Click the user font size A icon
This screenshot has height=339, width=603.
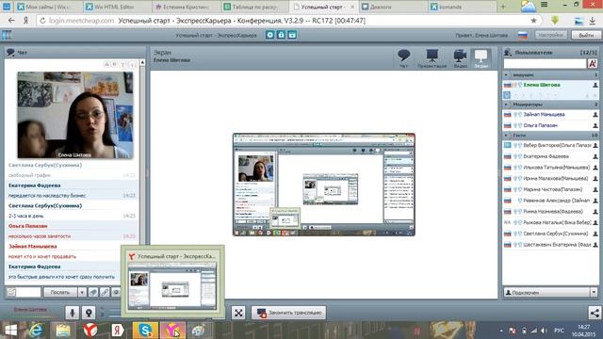coord(593,63)
